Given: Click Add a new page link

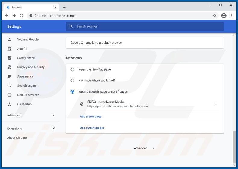Looking at the screenshot, I should 90,116.
